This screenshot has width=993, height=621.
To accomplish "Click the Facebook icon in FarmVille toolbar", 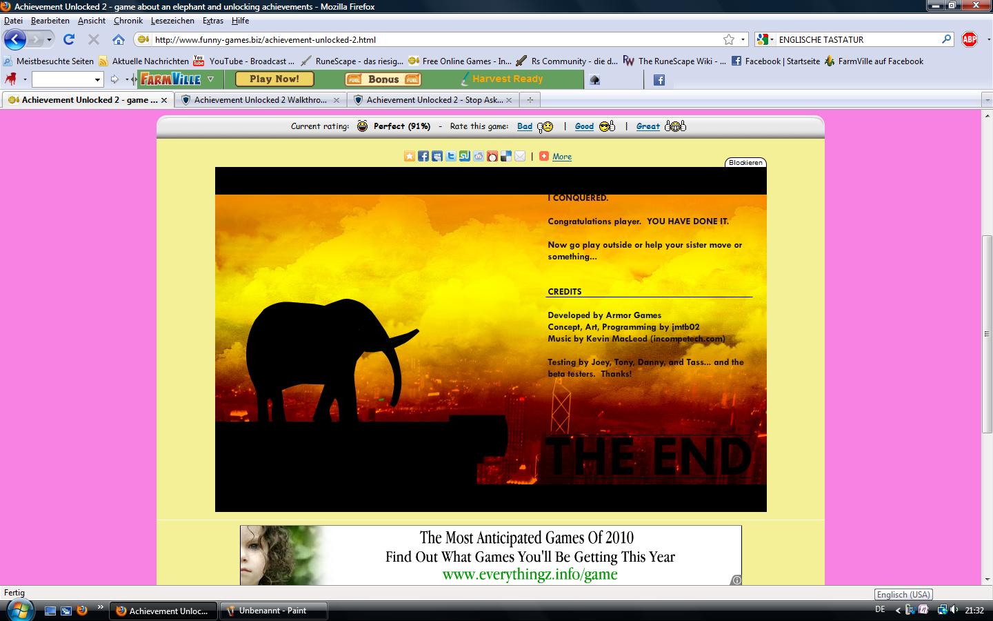I will pos(659,80).
